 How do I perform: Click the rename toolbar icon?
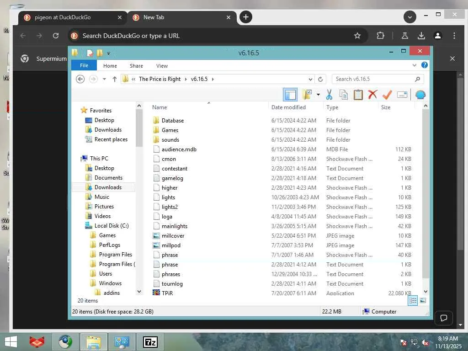click(402, 95)
